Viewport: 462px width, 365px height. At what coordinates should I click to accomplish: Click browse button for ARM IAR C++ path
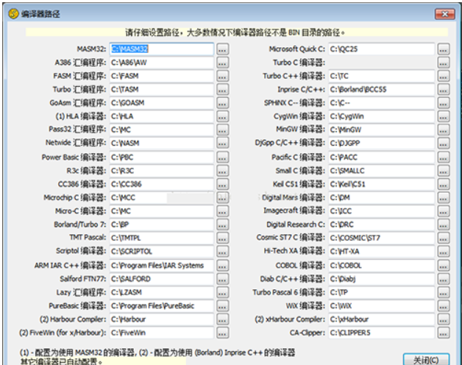coord(222,266)
